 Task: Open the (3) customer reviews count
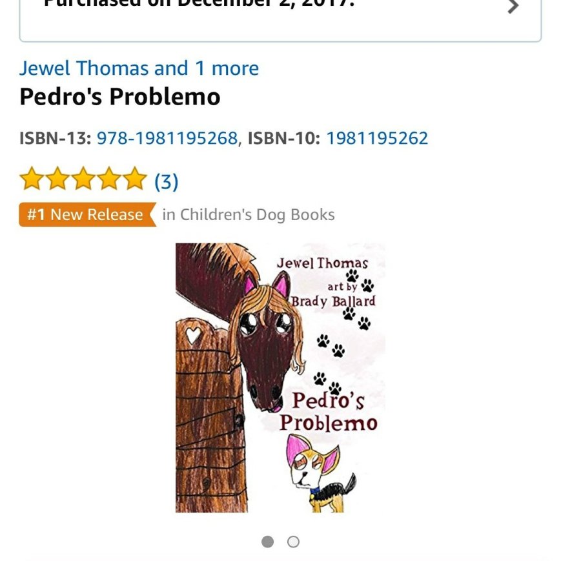[x=167, y=182]
